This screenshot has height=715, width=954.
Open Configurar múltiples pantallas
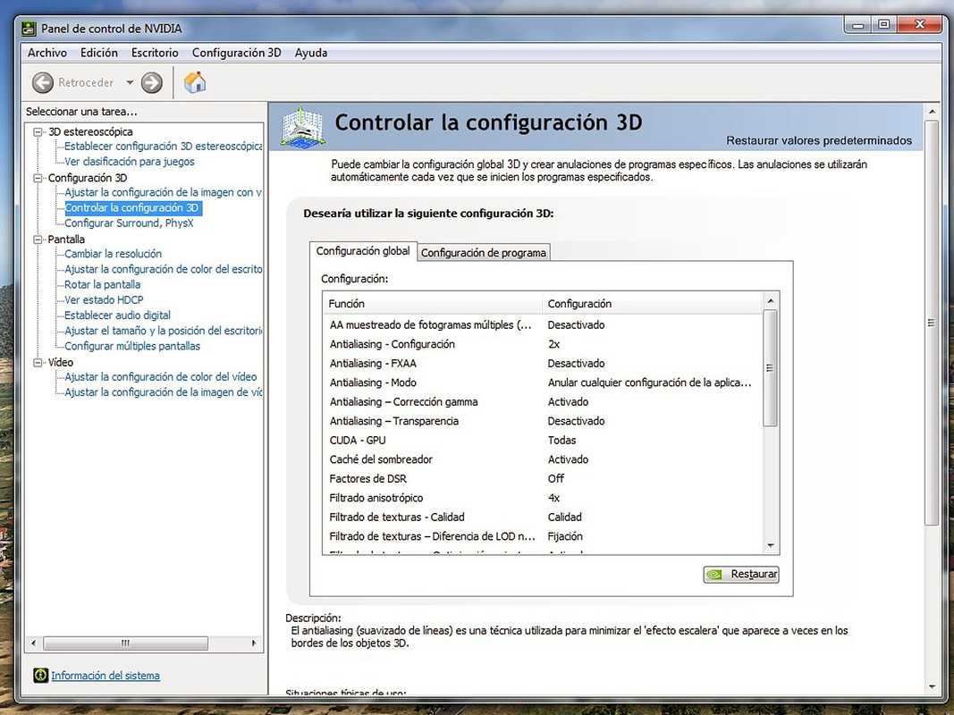pyautogui.click(x=132, y=346)
